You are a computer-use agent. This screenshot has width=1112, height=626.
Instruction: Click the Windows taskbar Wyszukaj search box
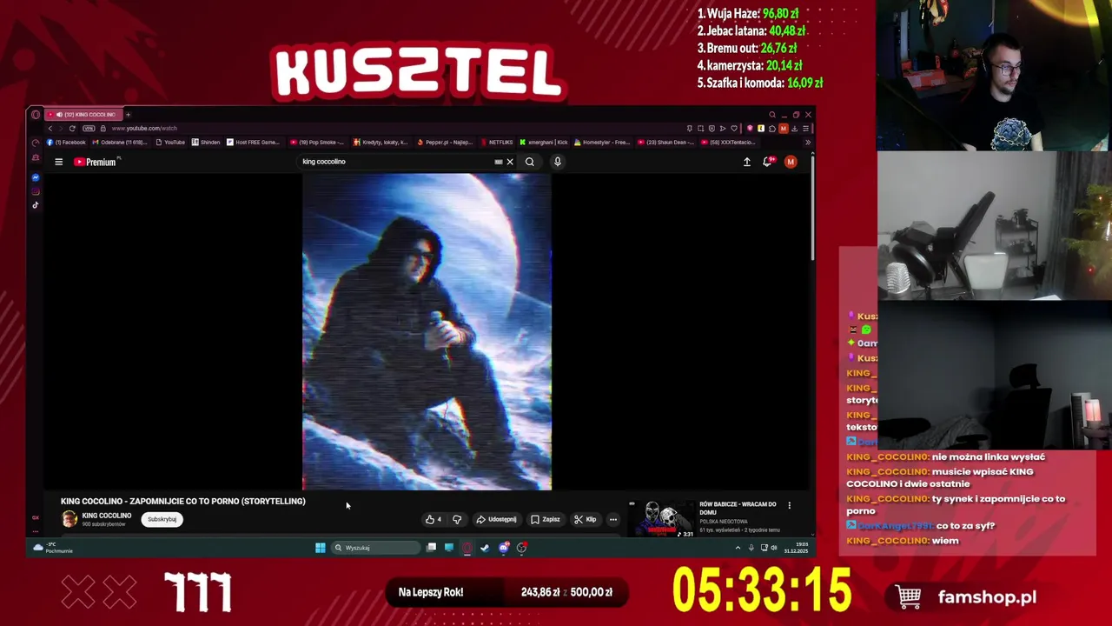click(375, 548)
